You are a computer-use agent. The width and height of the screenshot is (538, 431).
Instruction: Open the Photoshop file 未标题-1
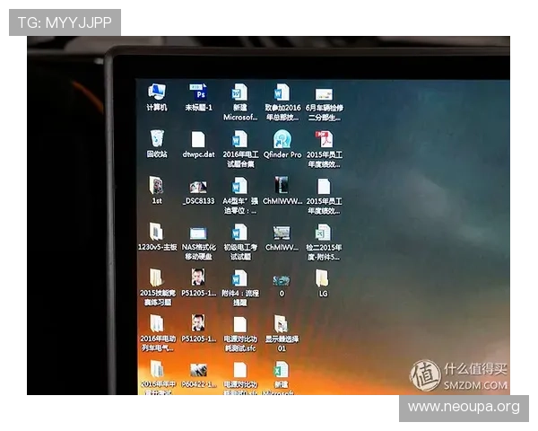[x=198, y=93]
